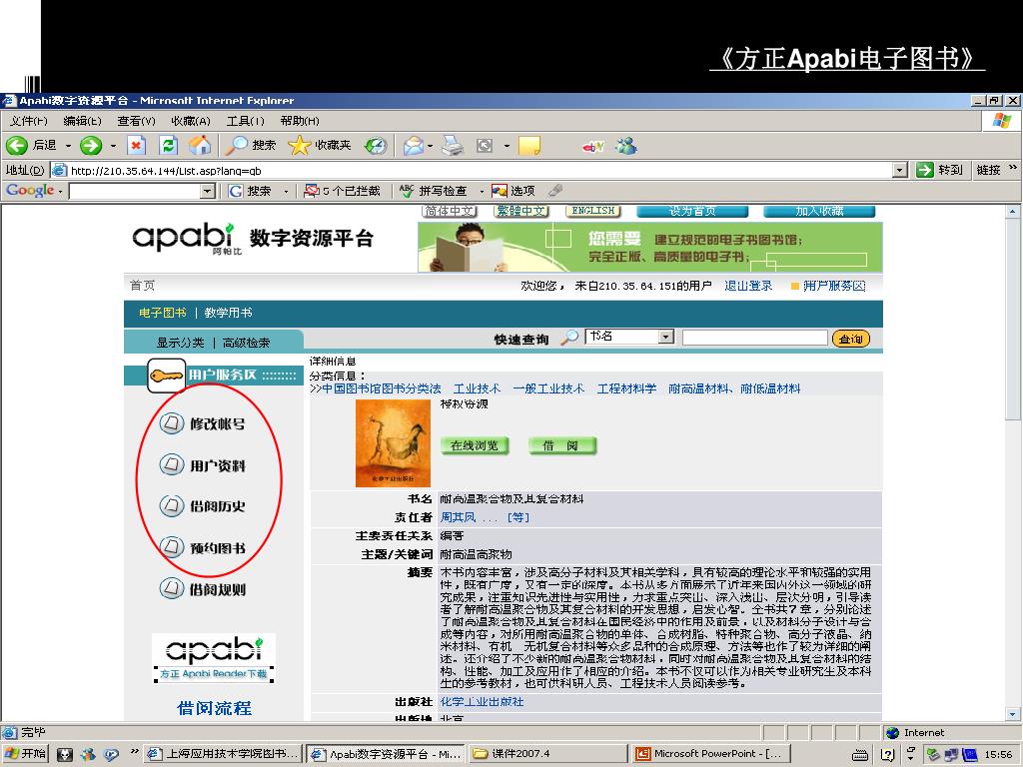Click 设为首页 button
1023x767 pixels.
click(x=692, y=212)
